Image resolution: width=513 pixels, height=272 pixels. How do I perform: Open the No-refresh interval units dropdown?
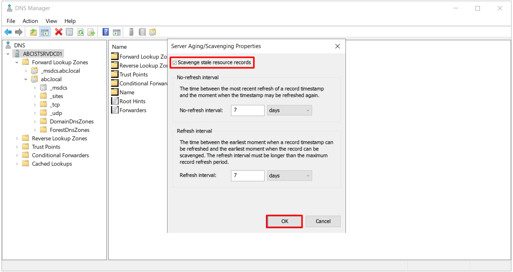click(289, 110)
